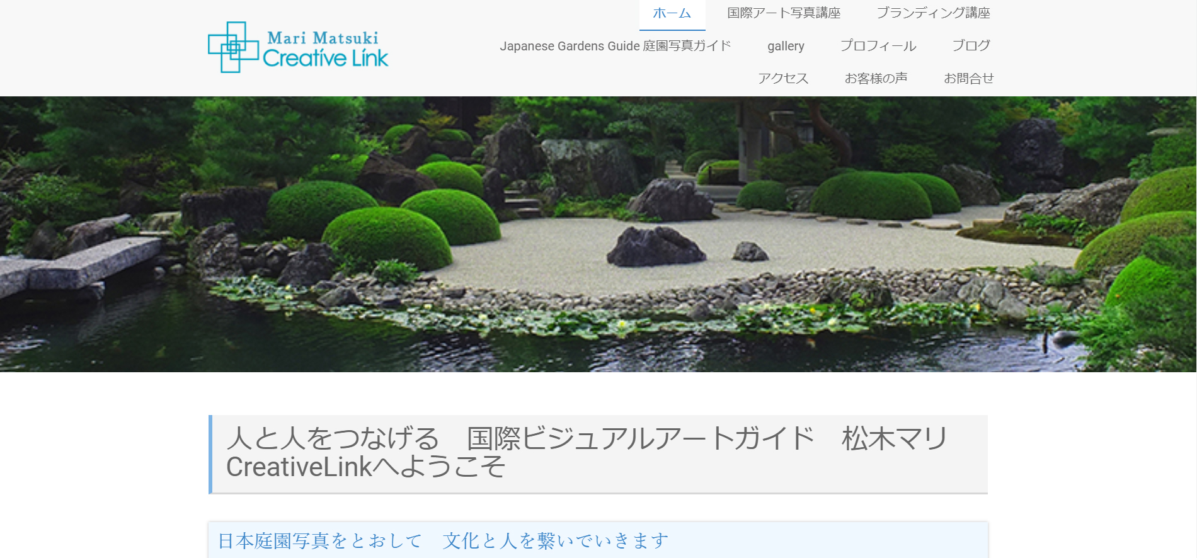Open the お問合せ contact page
The height and width of the screenshot is (558, 1197).
coord(968,79)
